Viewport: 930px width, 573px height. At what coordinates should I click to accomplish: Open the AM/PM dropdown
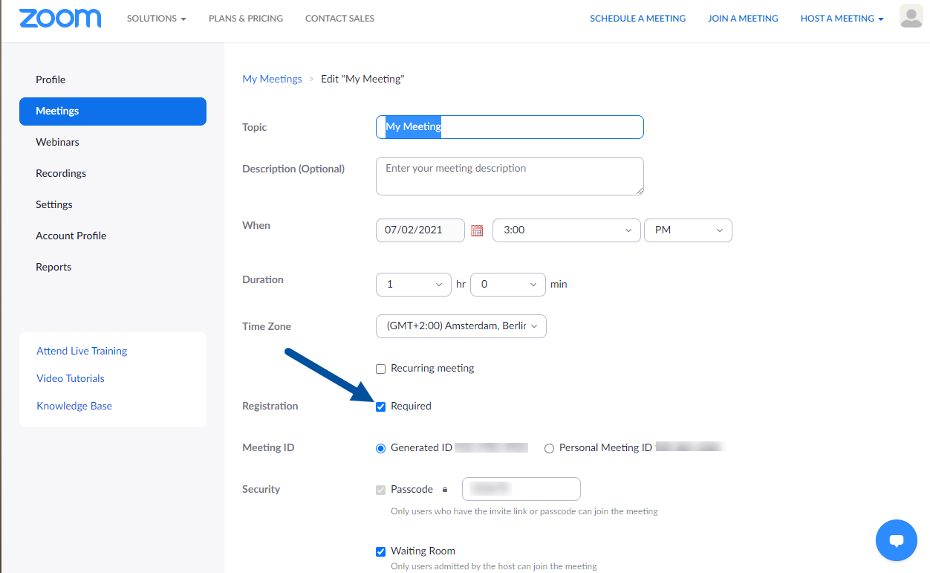tap(688, 230)
